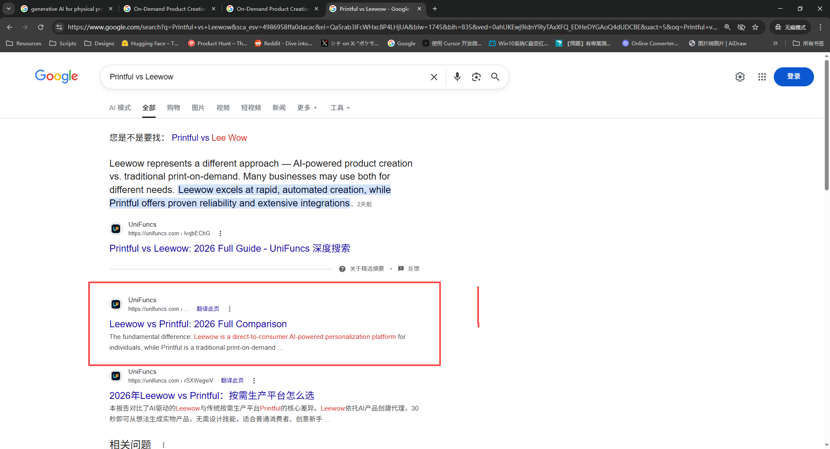
Task: Activate voice search with the microphone icon
Action: [457, 77]
